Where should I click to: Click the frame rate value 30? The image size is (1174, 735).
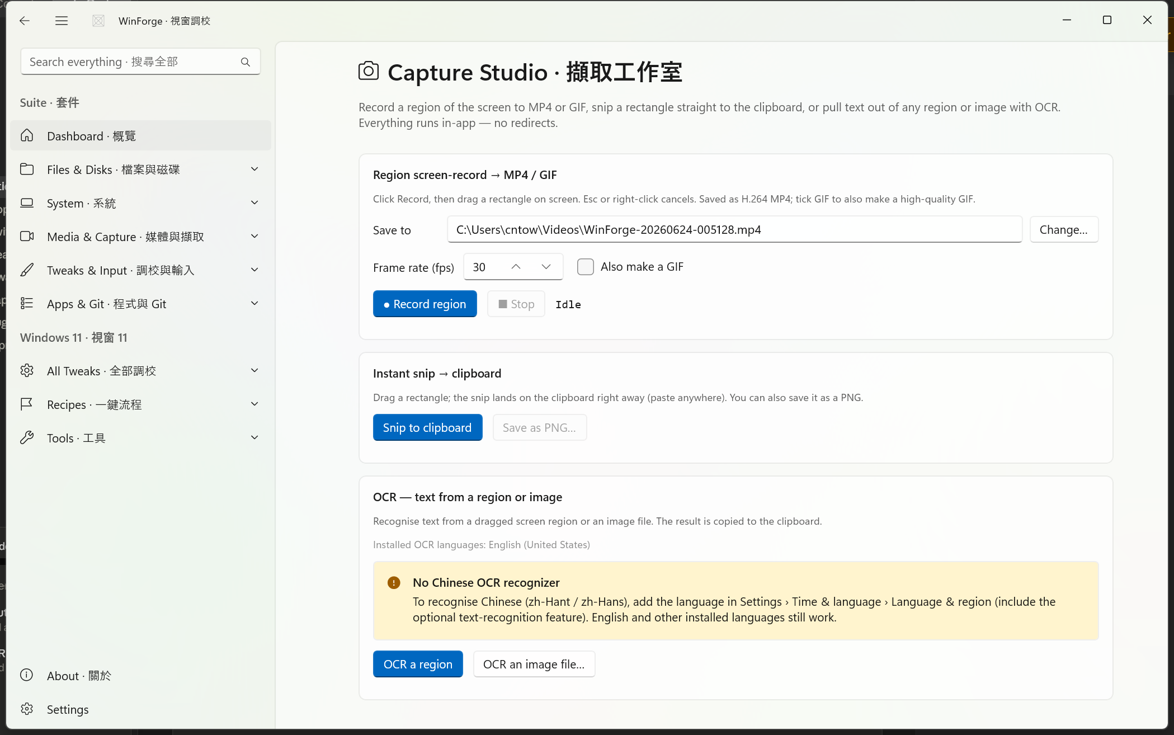[479, 267]
